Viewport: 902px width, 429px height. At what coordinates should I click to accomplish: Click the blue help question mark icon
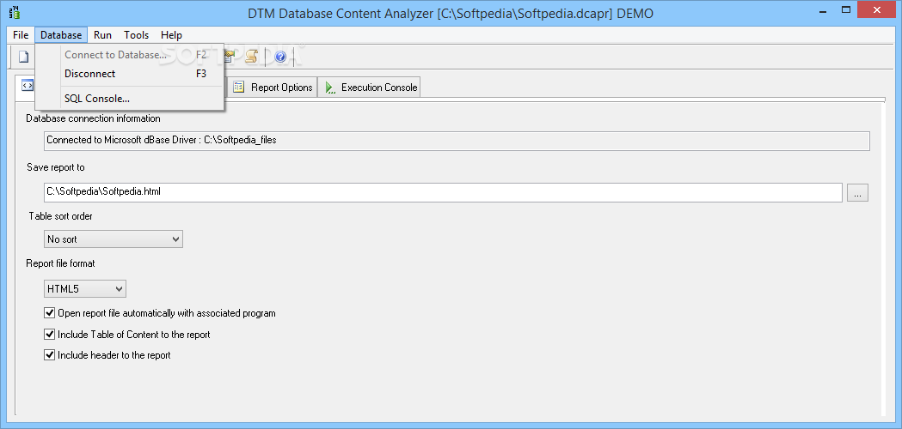pyautogui.click(x=280, y=57)
